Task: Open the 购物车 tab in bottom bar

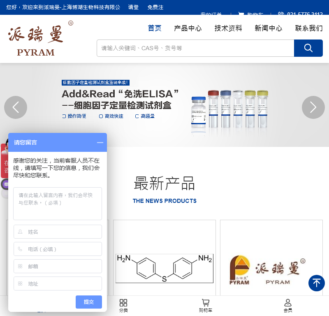Action: click(206, 306)
